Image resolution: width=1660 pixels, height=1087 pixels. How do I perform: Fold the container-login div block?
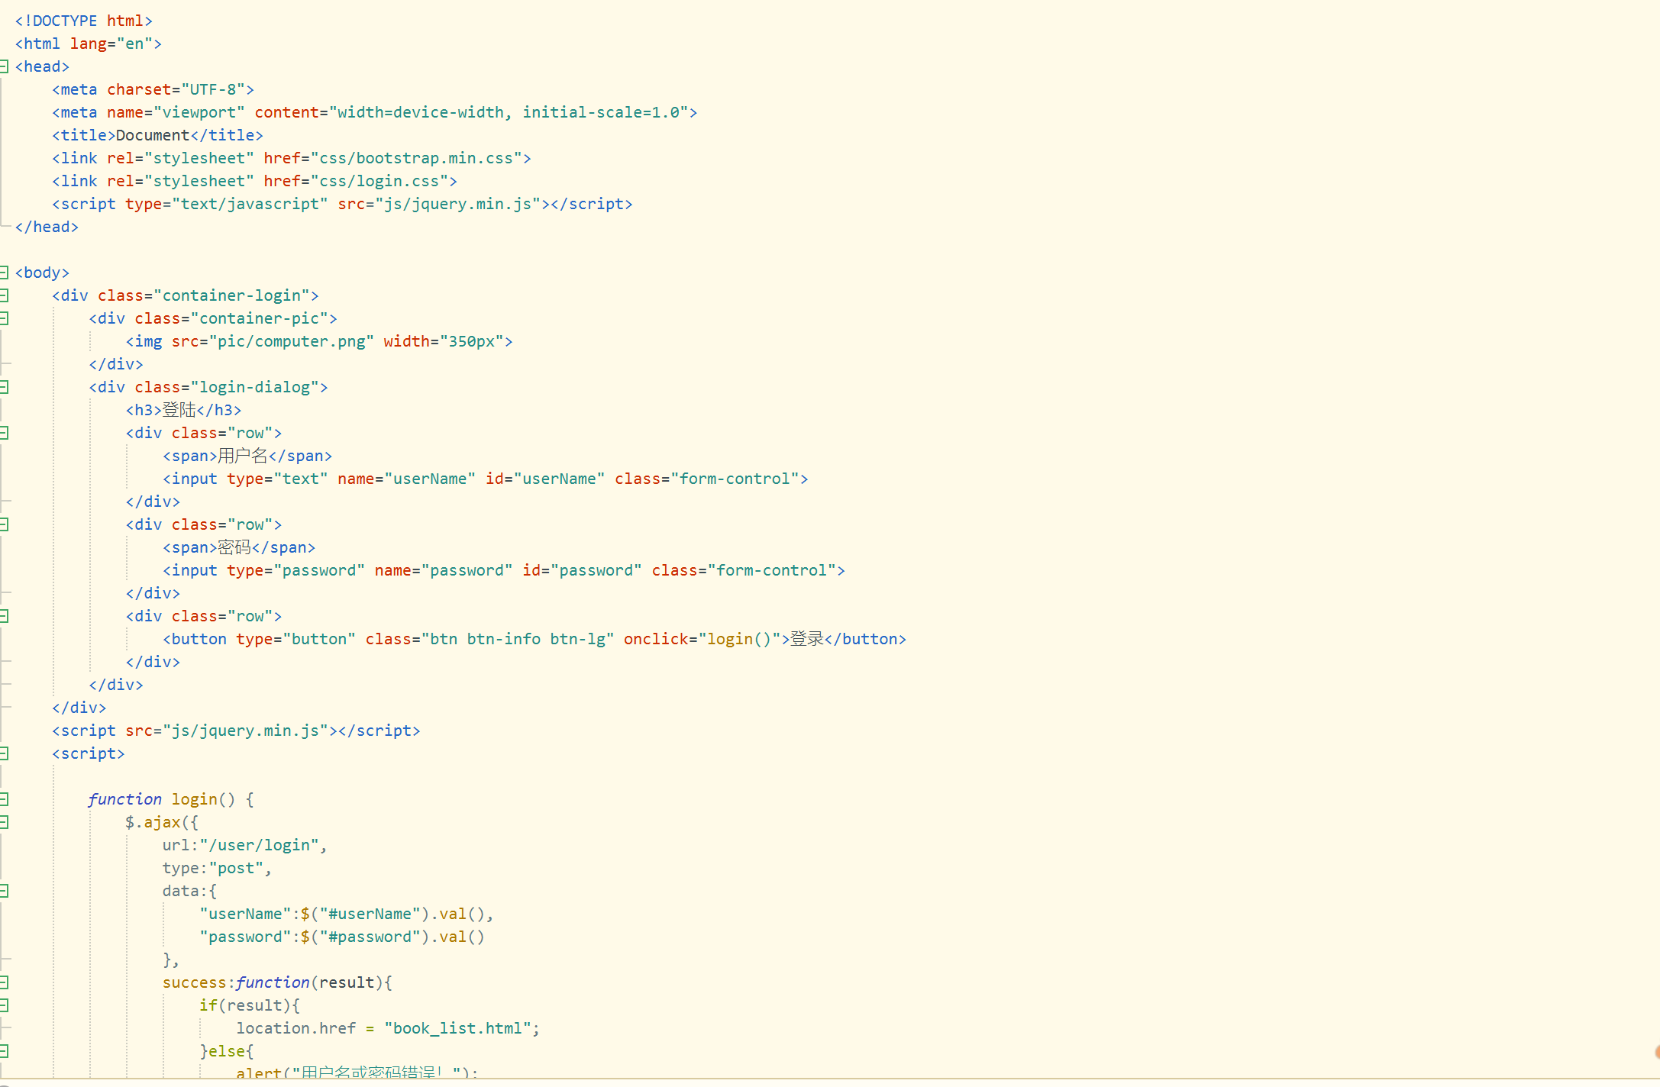tap(4, 295)
